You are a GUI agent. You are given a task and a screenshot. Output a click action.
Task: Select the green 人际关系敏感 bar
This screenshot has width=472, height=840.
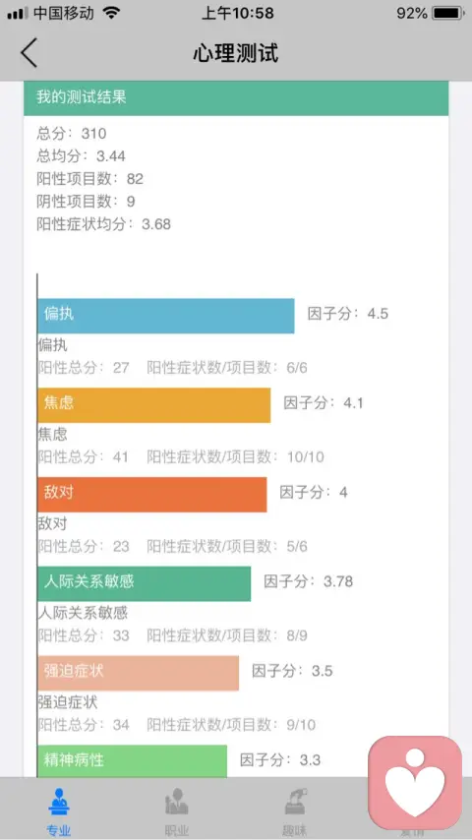click(145, 583)
